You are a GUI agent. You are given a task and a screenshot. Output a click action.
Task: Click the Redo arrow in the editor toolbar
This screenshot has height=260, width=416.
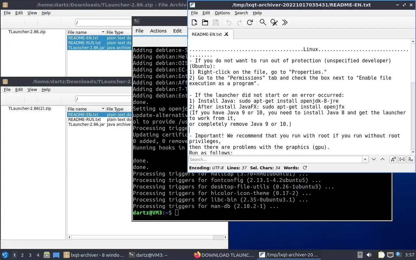[x=239, y=22]
